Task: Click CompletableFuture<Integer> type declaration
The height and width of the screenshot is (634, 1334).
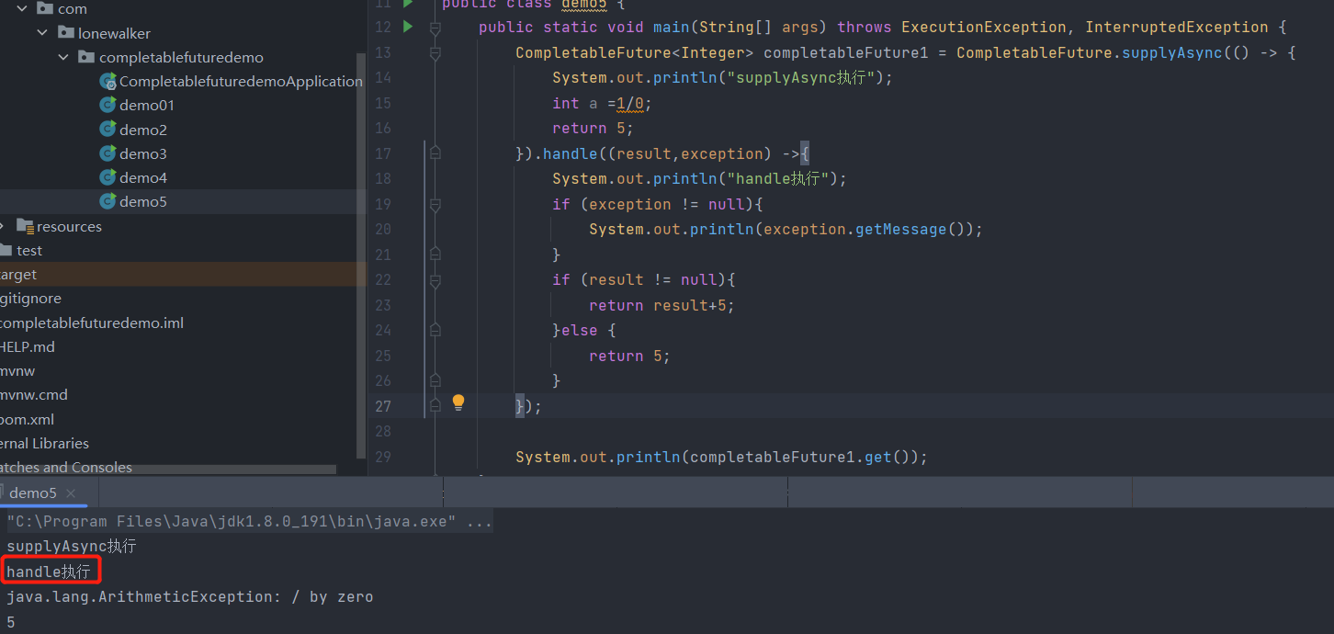Action: pos(635,52)
